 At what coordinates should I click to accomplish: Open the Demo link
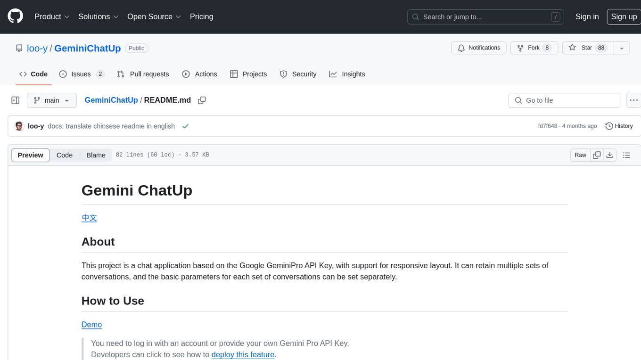pos(91,324)
